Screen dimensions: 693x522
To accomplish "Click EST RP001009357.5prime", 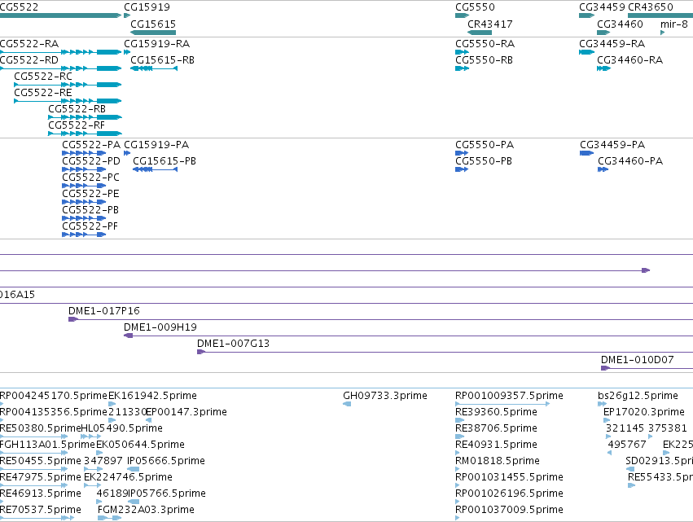I will 509,396.
